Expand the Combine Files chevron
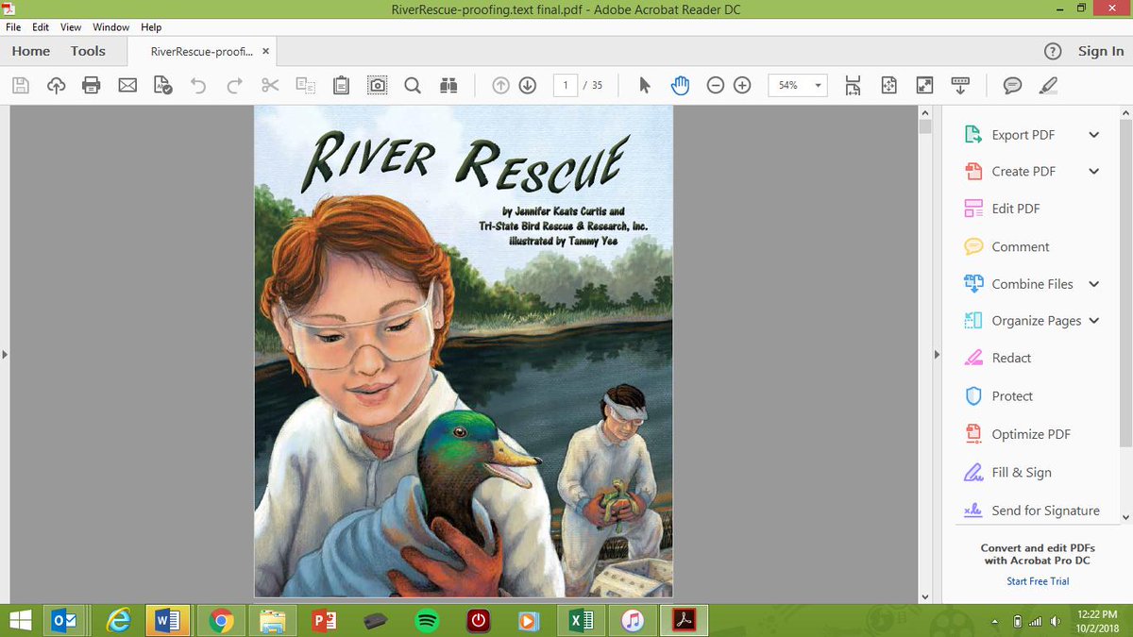Screen dimensions: 1133x637 pyautogui.click(x=1093, y=284)
